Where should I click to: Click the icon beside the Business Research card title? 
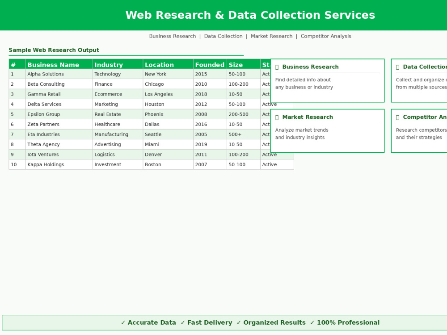click(277, 67)
